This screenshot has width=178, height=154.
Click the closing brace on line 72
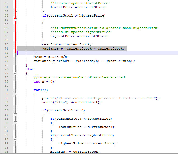[x=35, y=53]
